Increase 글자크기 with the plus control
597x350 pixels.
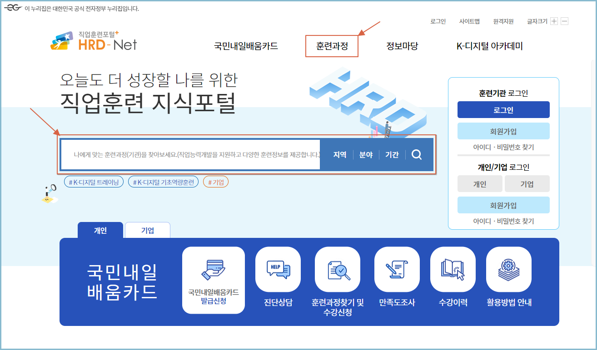(554, 21)
